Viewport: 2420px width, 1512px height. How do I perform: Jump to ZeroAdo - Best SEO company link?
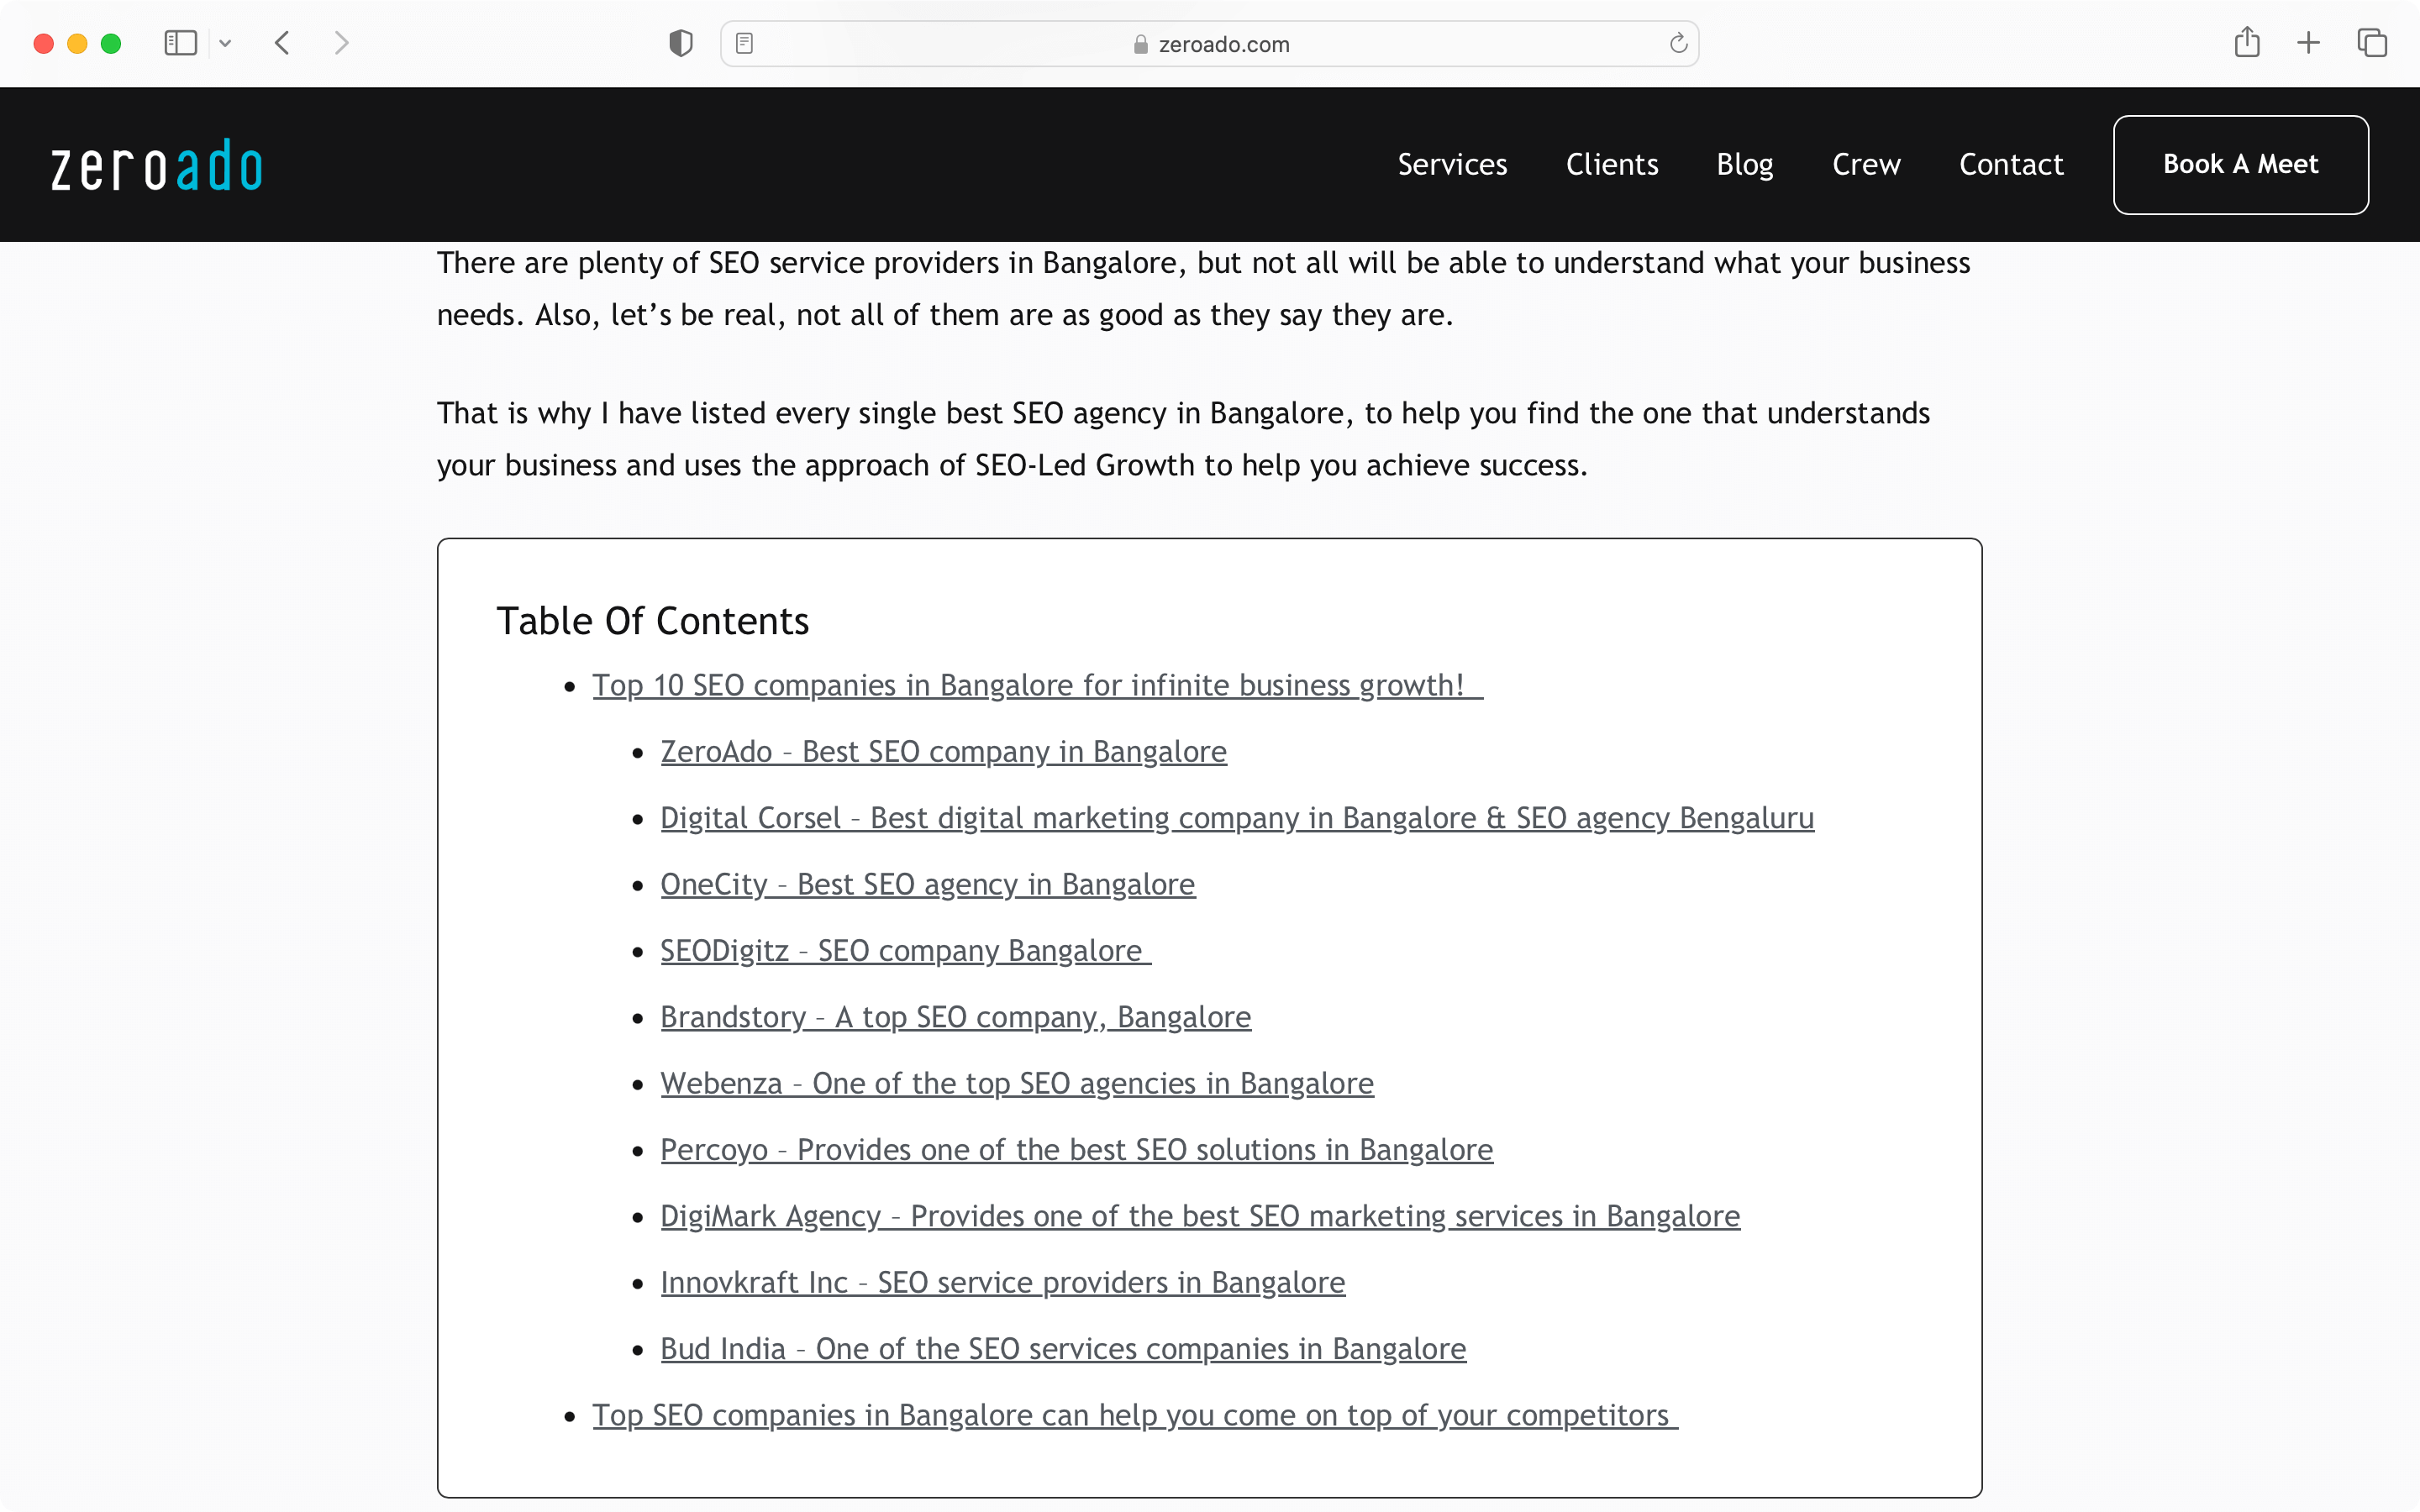(943, 751)
